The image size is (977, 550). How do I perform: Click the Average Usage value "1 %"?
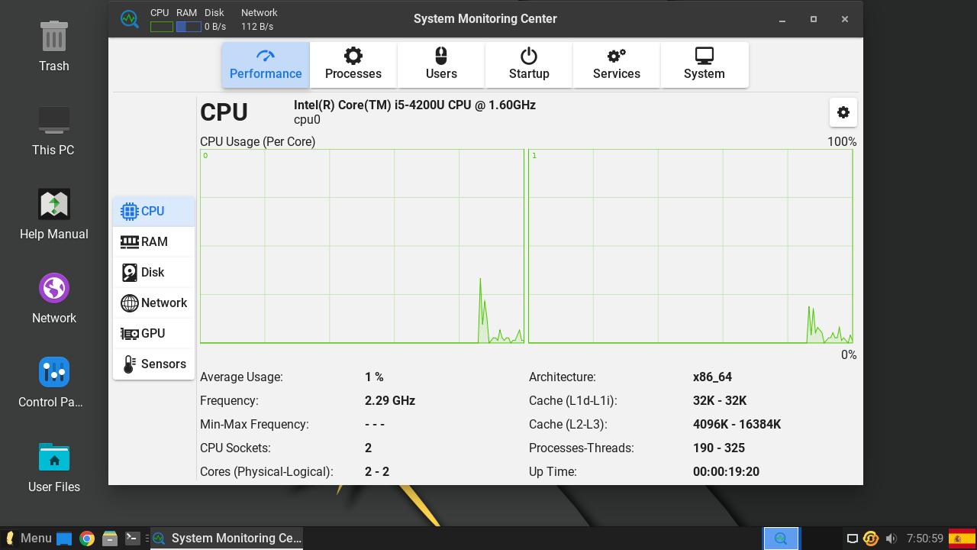pos(374,377)
